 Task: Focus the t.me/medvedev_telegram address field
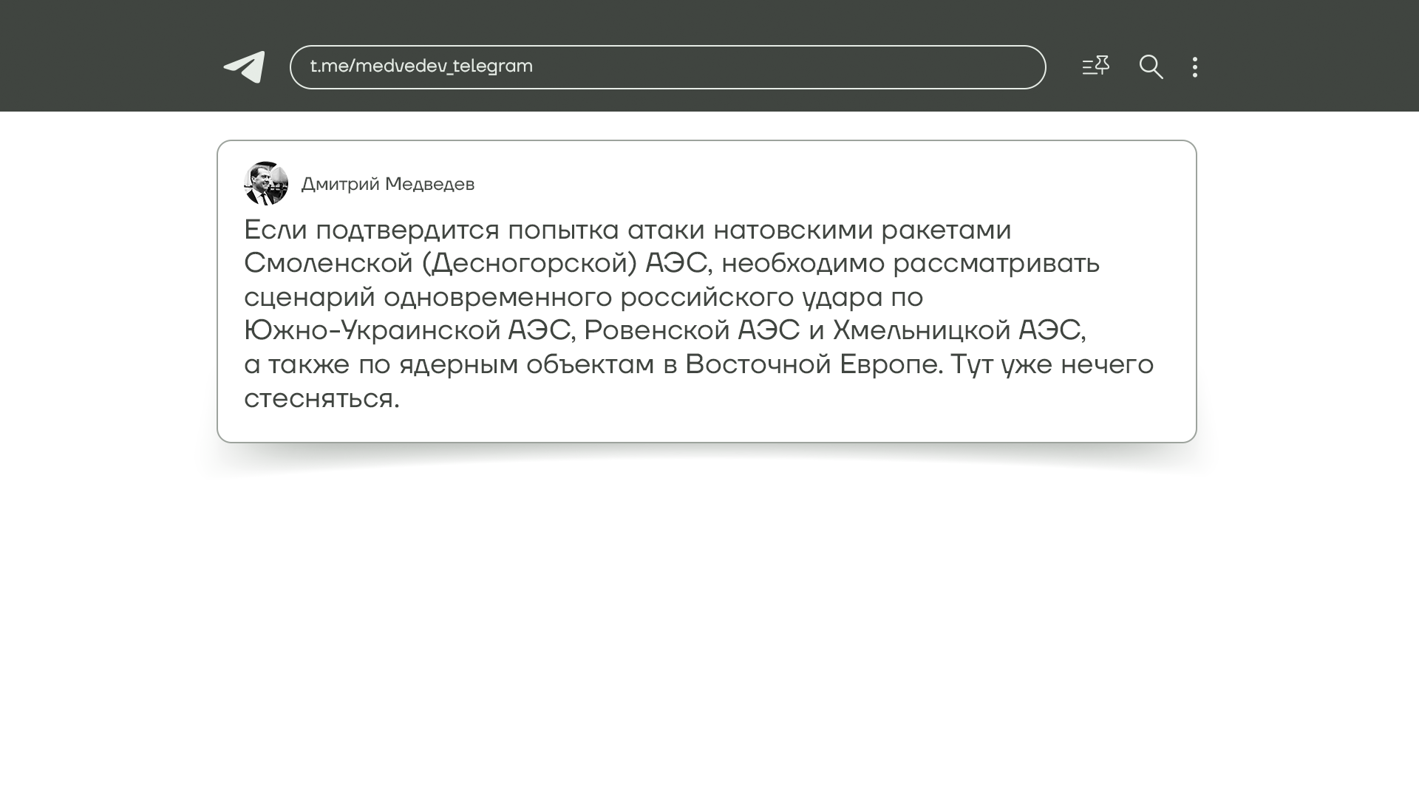(667, 67)
